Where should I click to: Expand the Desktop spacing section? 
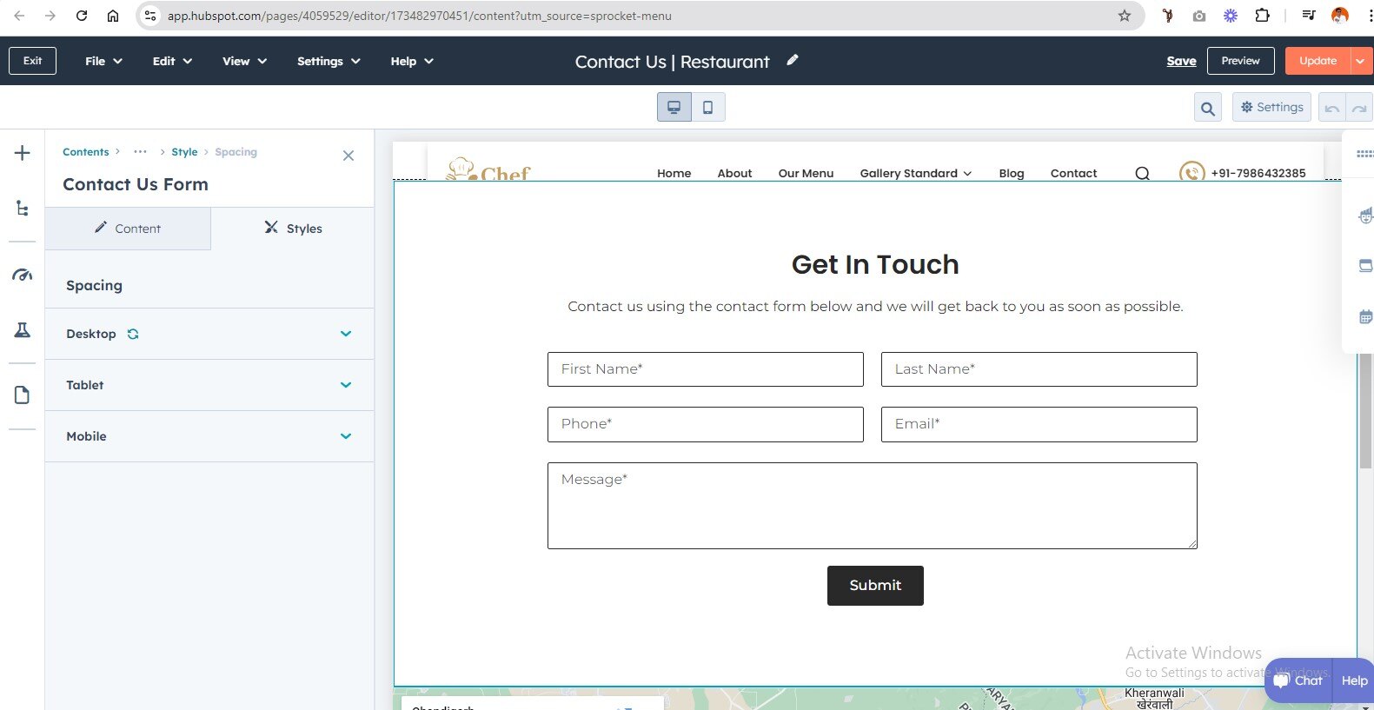(x=345, y=334)
